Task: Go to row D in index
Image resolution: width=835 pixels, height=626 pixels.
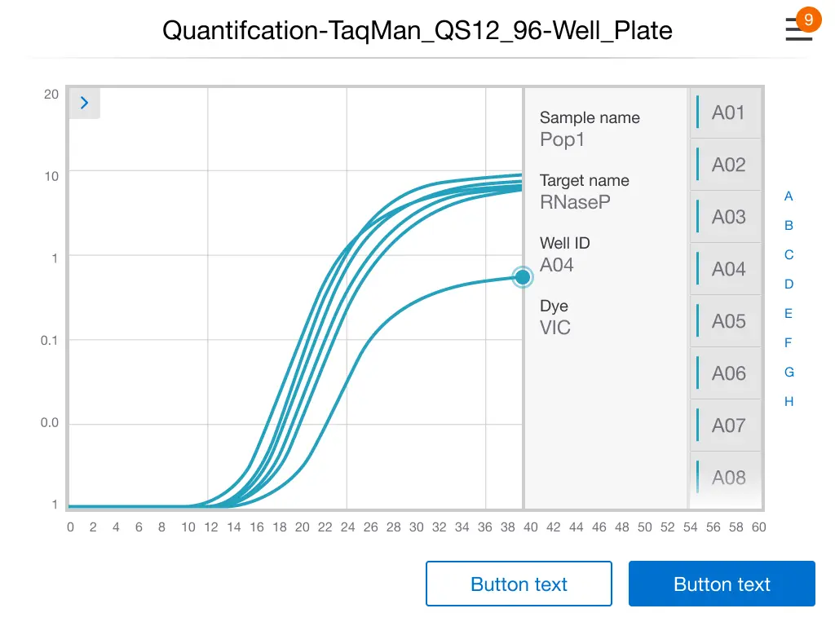Action: click(x=789, y=284)
